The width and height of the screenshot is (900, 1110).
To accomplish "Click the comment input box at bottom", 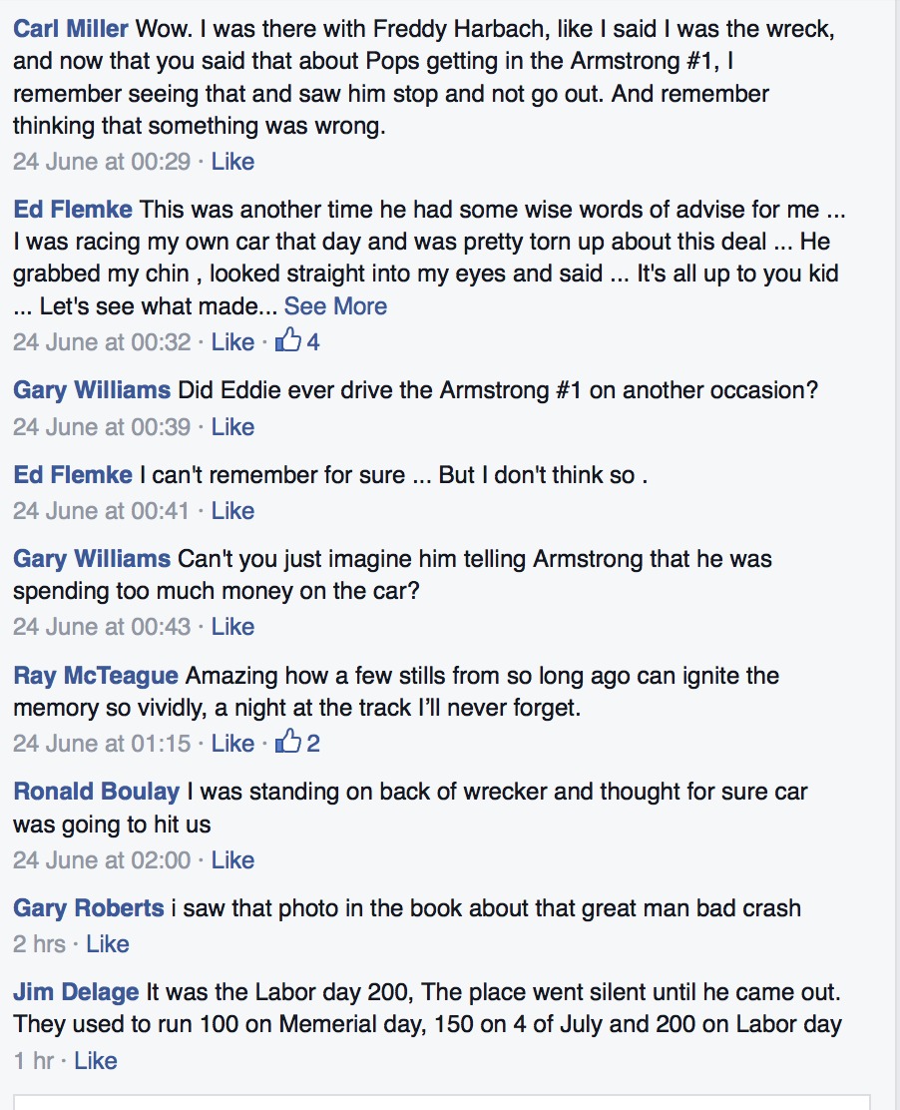I will tap(442, 1103).
